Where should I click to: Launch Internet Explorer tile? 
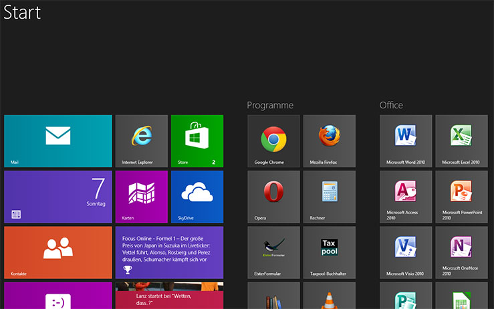142,141
